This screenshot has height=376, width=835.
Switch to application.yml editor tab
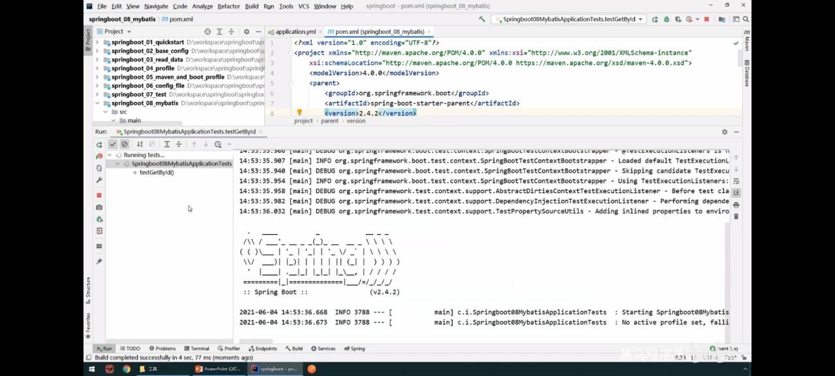292,31
